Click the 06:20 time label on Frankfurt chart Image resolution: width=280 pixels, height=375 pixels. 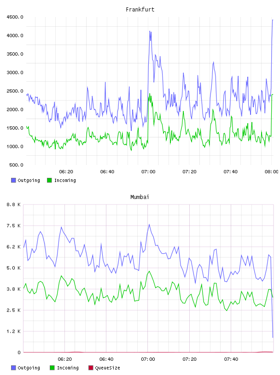(66, 172)
